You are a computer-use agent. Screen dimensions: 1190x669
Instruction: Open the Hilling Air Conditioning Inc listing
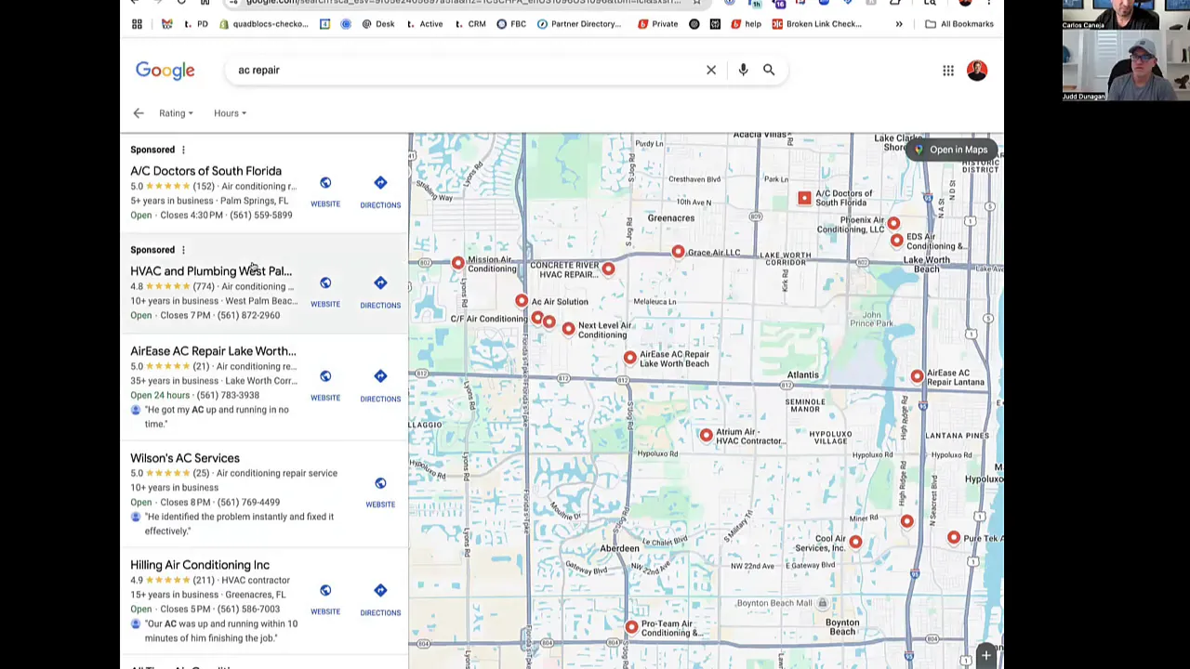point(200,565)
